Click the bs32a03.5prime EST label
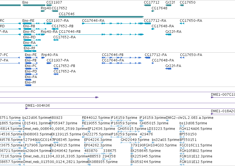Screen dimensions: 235x166 pos(166,140)
